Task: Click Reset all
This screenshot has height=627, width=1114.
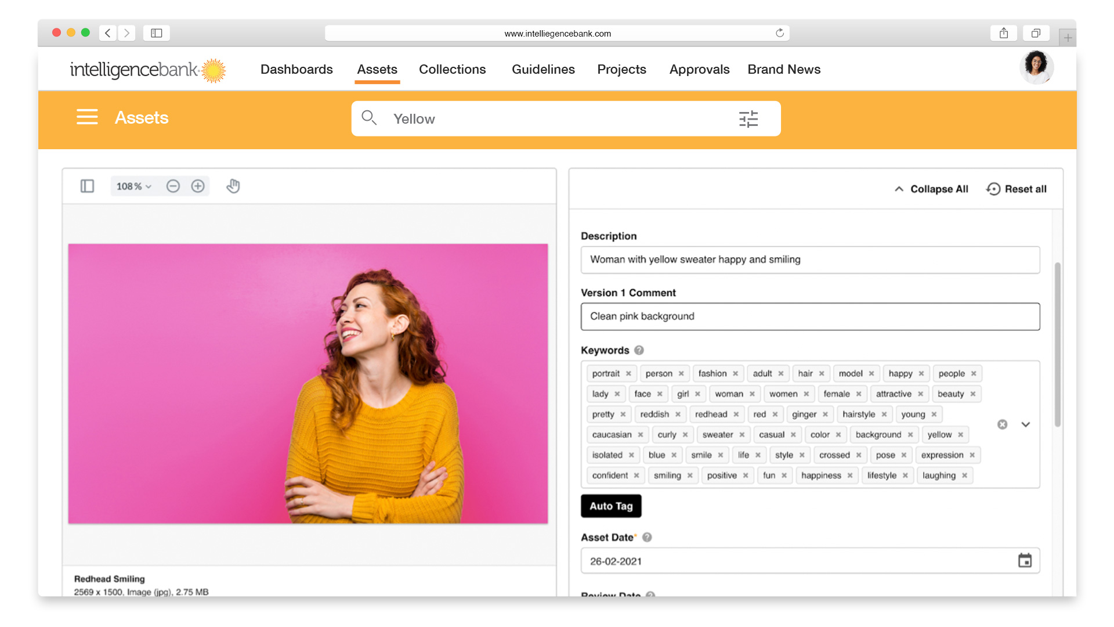Action: 1017,189
